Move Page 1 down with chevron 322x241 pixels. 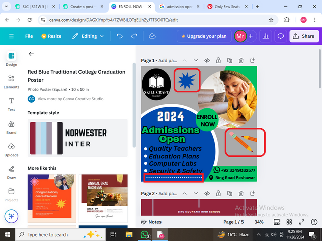click(x=196, y=60)
